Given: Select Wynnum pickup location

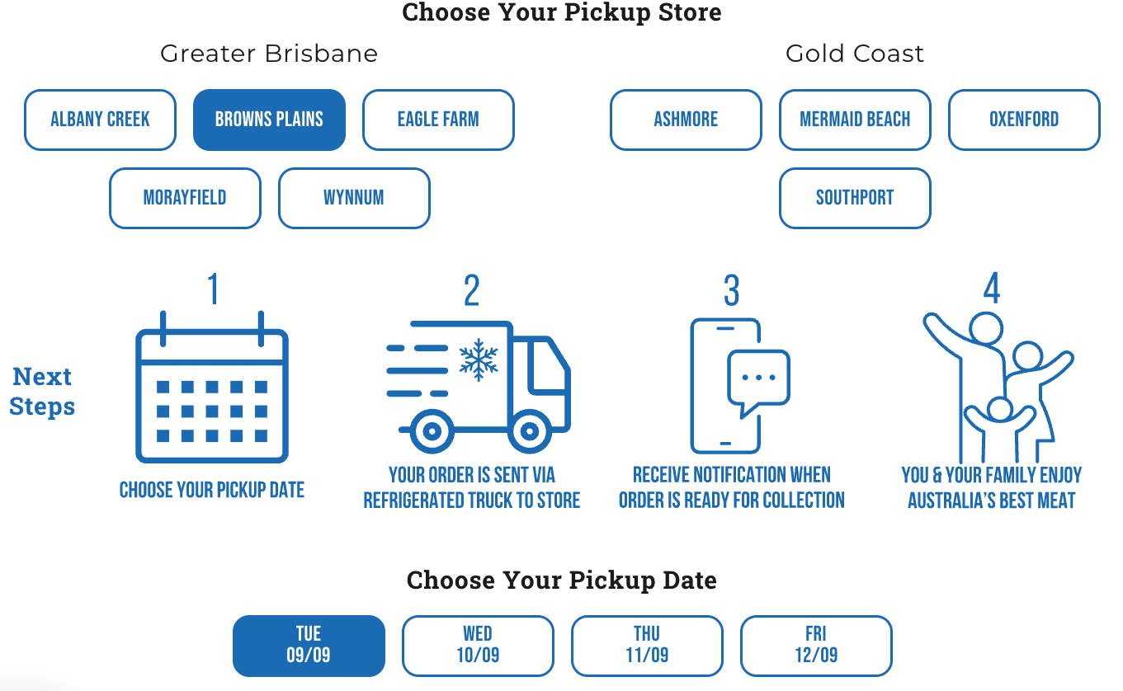Looking at the screenshot, I should point(354,198).
